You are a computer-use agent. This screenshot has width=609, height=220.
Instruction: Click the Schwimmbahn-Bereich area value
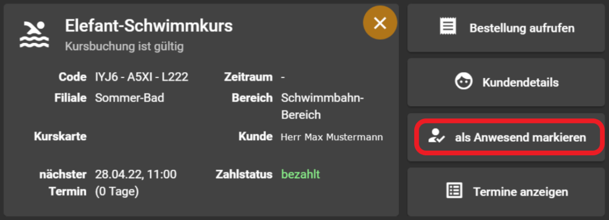point(323,106)
